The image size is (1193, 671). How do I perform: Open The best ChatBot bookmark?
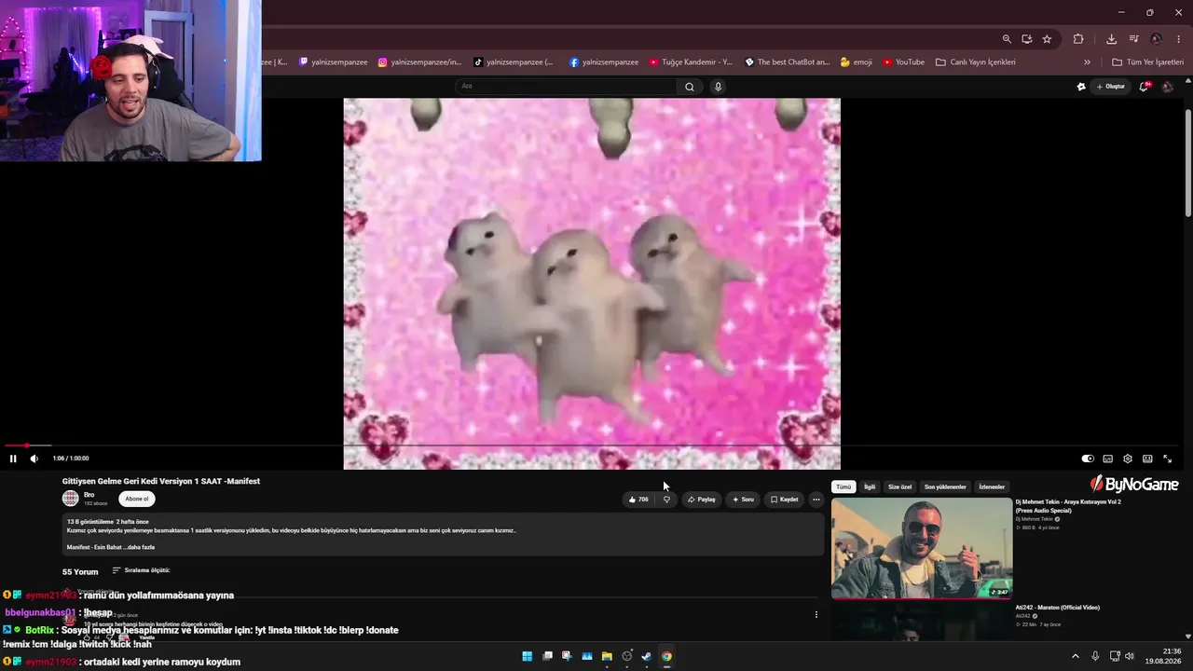pyautogui.click(x=788, y=62)
